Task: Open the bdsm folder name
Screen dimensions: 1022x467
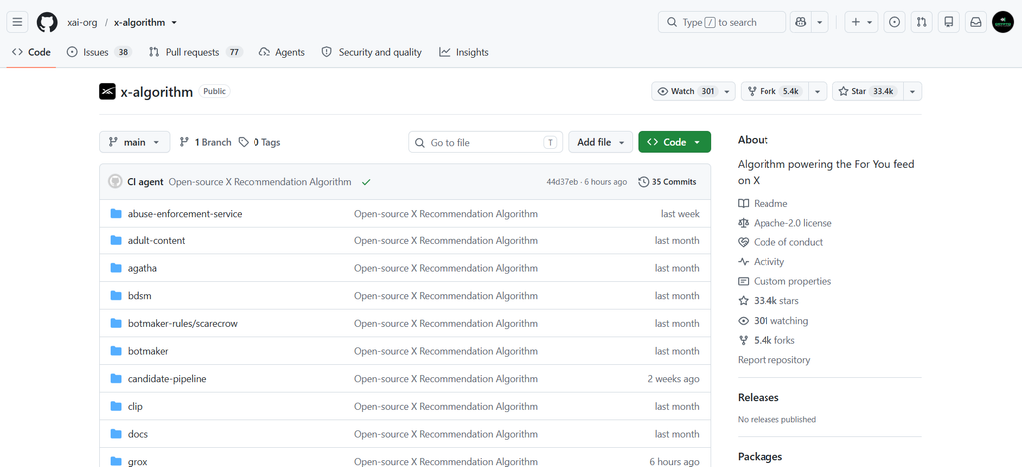Action: click(x=140, y=296)
